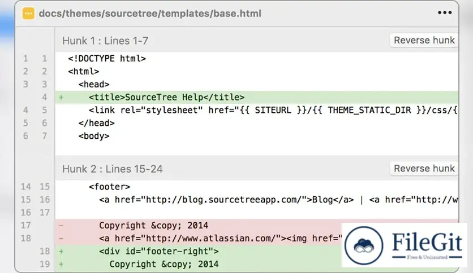The width and height of the screenshot is (473, 273).
Task: Select the <!DOCTYPE html> line
Action: coord(257,58)
